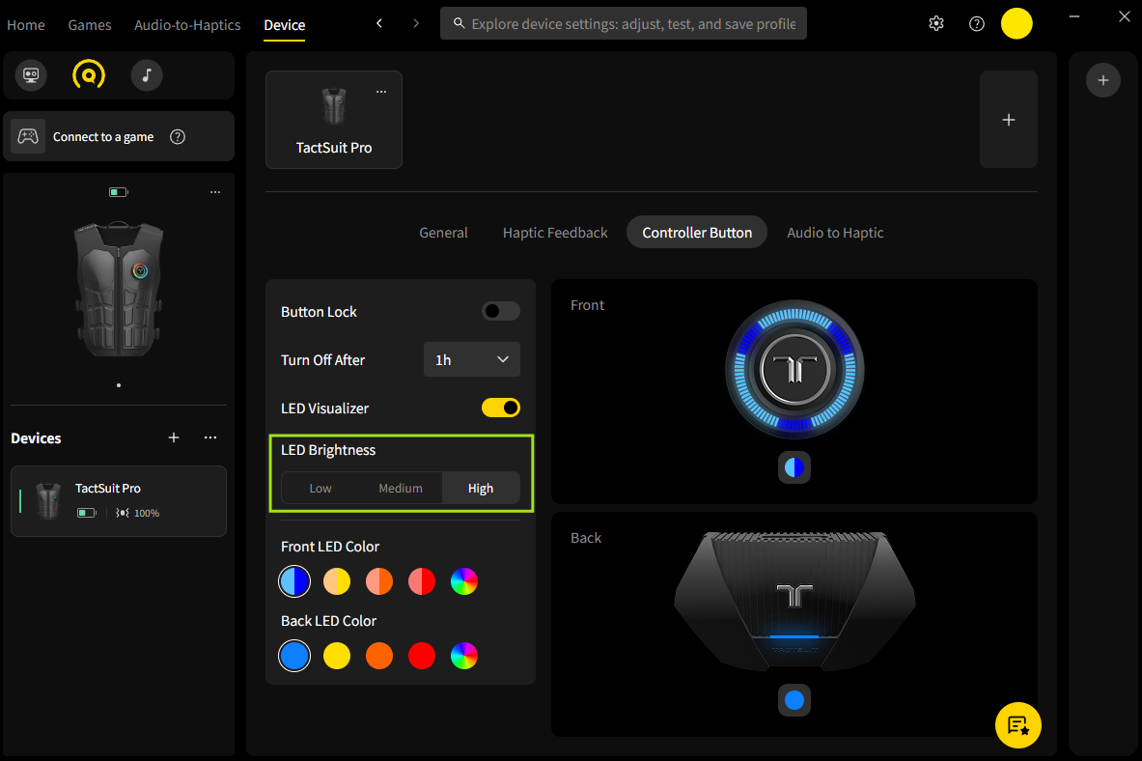The height and width of the screenshot is (761, 1142).
Task: Set LED Brightness to Low
Action: (320, 488)
